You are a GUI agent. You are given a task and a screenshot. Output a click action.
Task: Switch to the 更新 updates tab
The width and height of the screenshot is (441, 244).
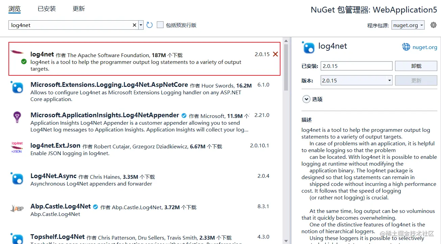click(x=79, y=9)
